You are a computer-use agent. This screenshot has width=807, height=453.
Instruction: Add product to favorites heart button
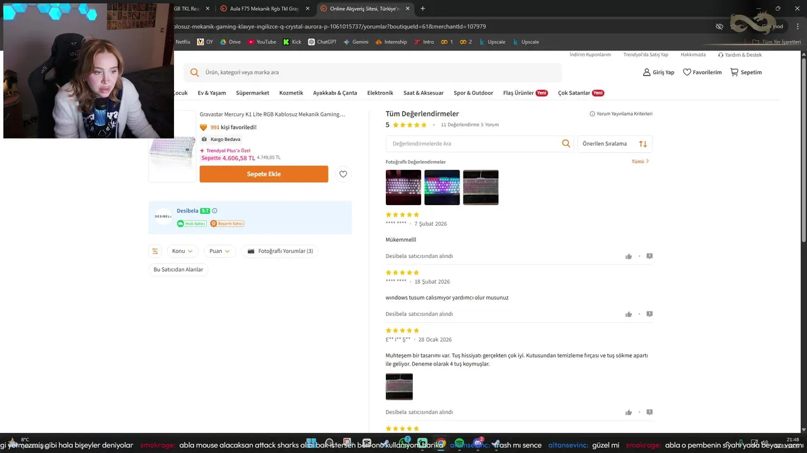tap(343, 174)
